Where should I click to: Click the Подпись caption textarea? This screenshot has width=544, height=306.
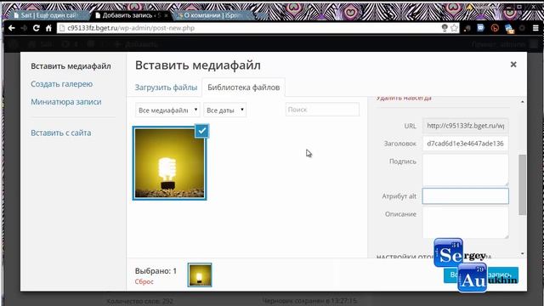[x=465, y=170]
